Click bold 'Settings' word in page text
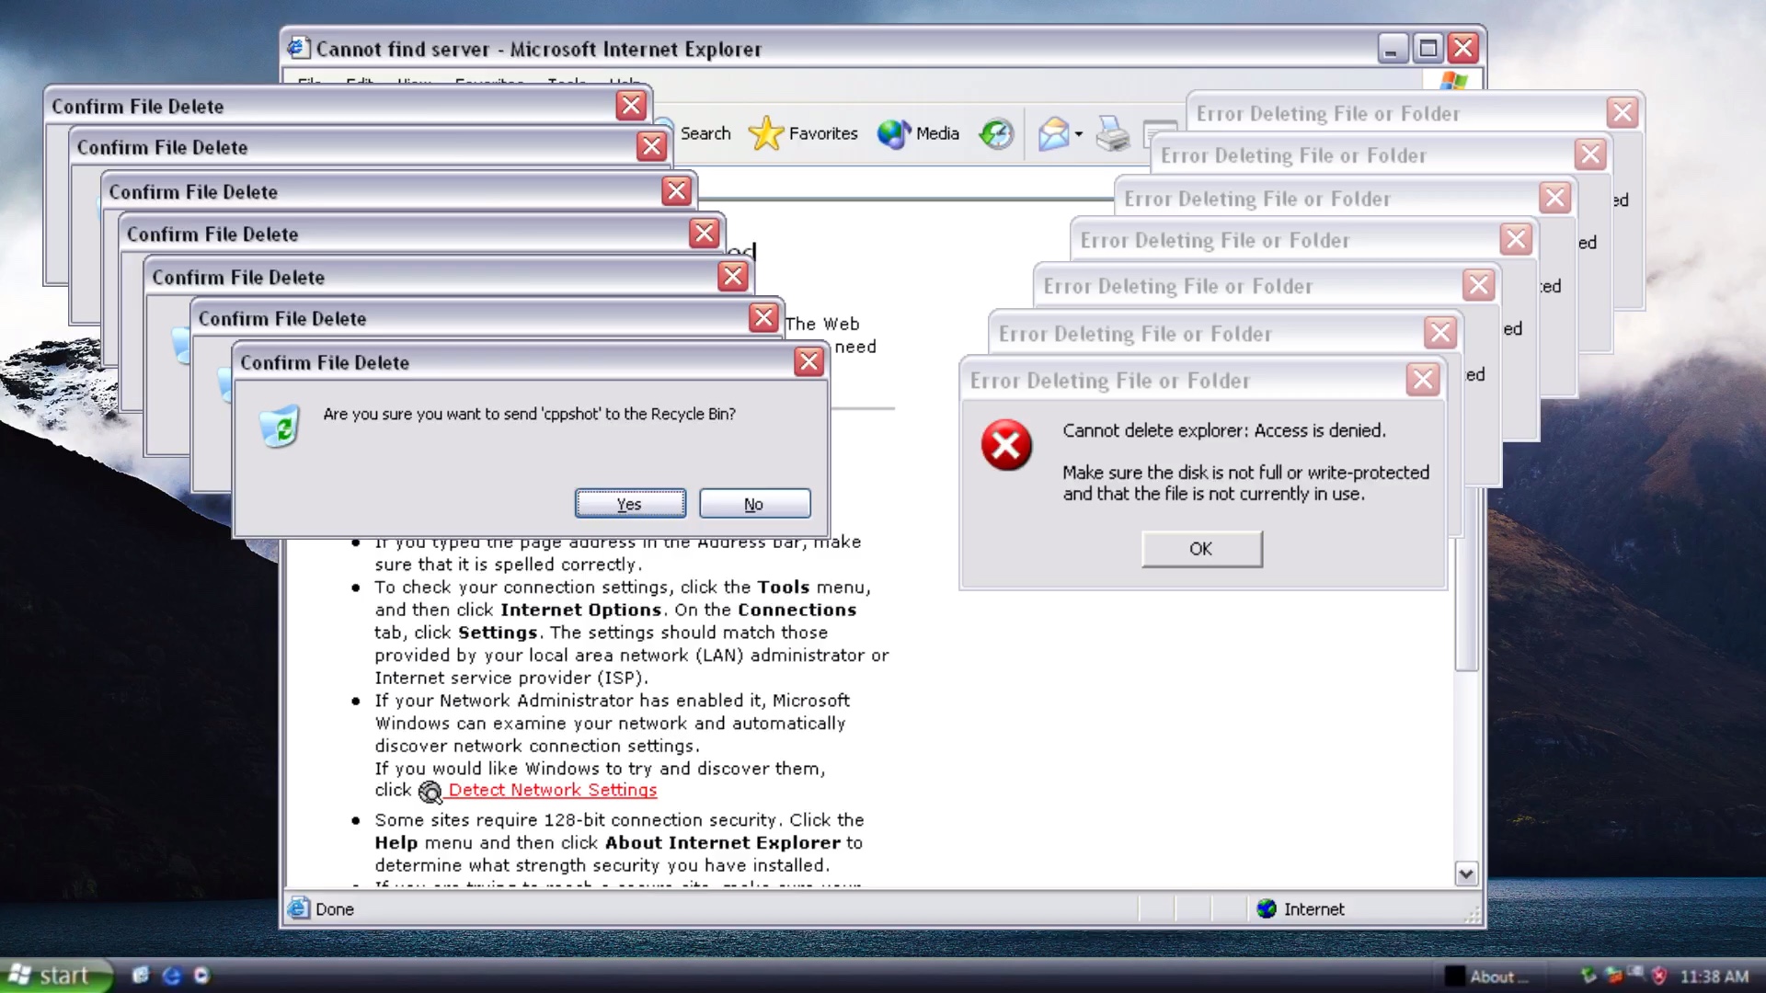 [498, 633]
